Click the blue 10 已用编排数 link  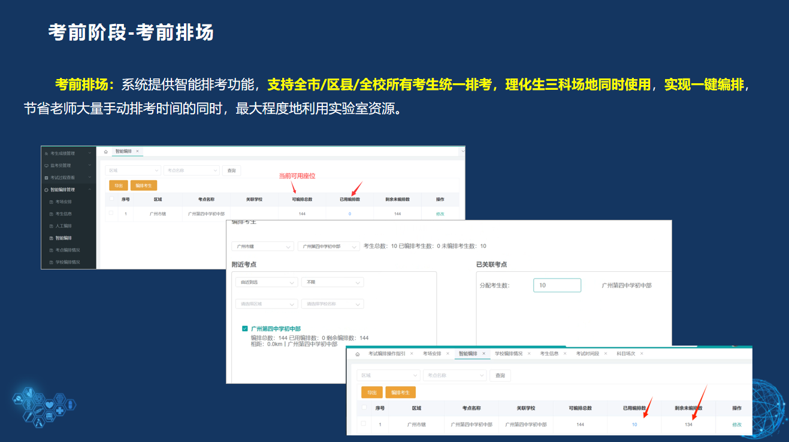click(x=634, y=424)
